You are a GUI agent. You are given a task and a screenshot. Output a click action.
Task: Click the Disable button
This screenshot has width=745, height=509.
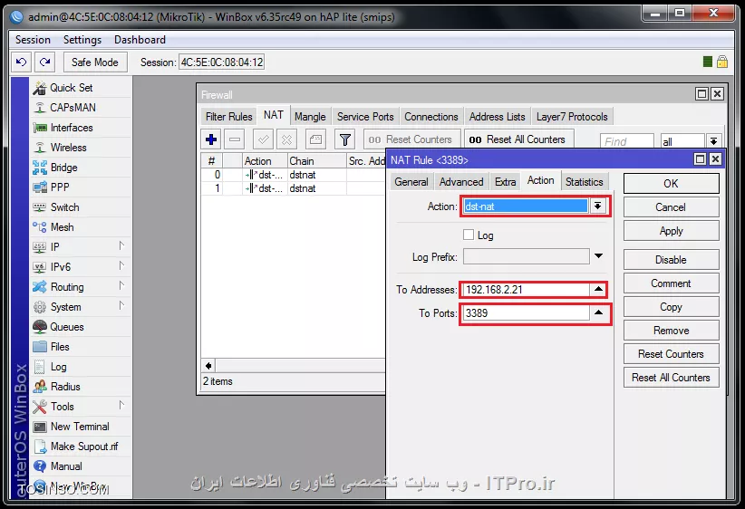click(671, 260)
